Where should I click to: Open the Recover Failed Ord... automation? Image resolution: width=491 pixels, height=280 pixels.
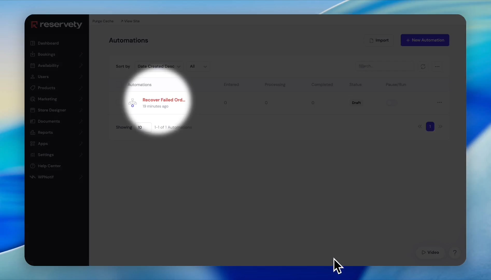coord(164,100)
